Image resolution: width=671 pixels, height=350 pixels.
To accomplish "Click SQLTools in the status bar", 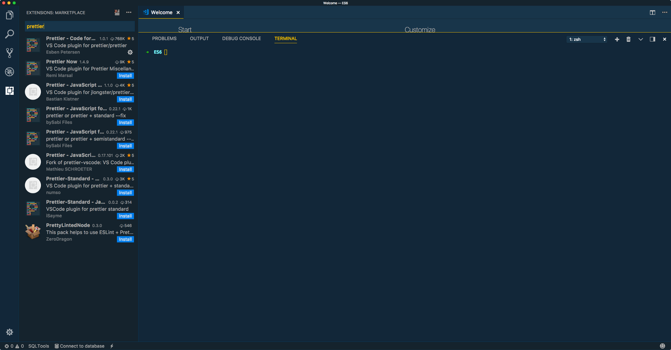I will point(39,346).
